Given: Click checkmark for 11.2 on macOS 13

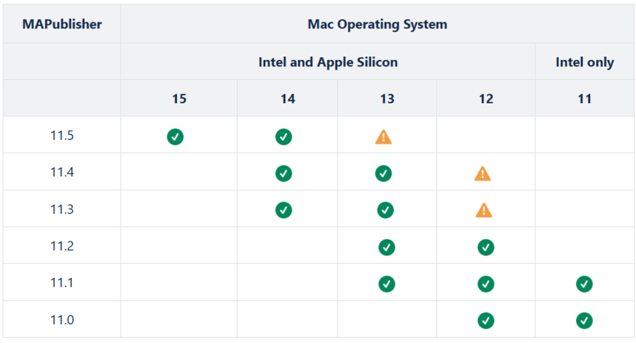Looking at the screenshot, I should [x=386, y=247].
